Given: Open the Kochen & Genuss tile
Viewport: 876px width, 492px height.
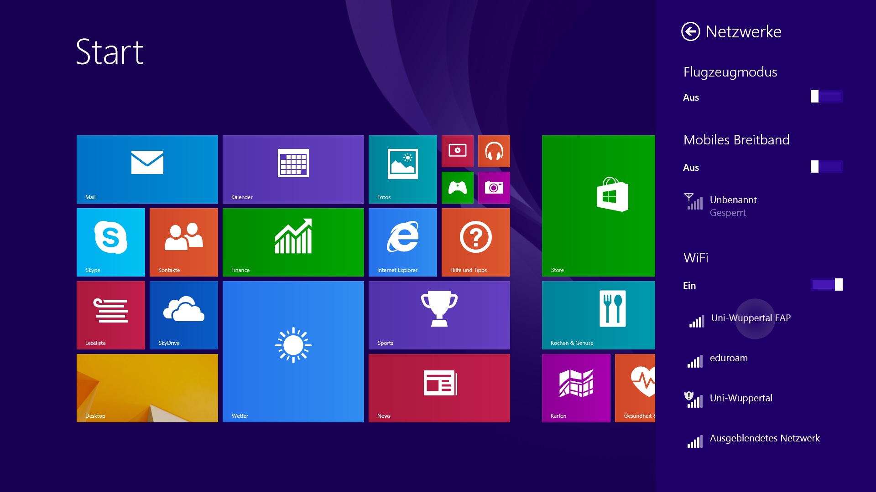Looking at the screenshot, I should click(x=599, y=315).
